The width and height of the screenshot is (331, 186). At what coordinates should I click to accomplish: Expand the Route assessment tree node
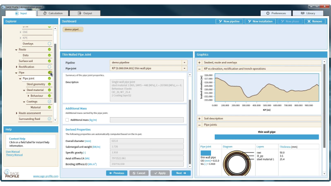(x=17, y=113)
